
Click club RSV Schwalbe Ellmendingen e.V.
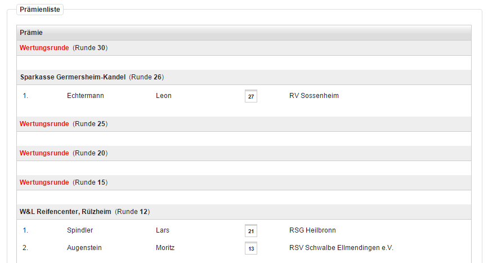341,248
